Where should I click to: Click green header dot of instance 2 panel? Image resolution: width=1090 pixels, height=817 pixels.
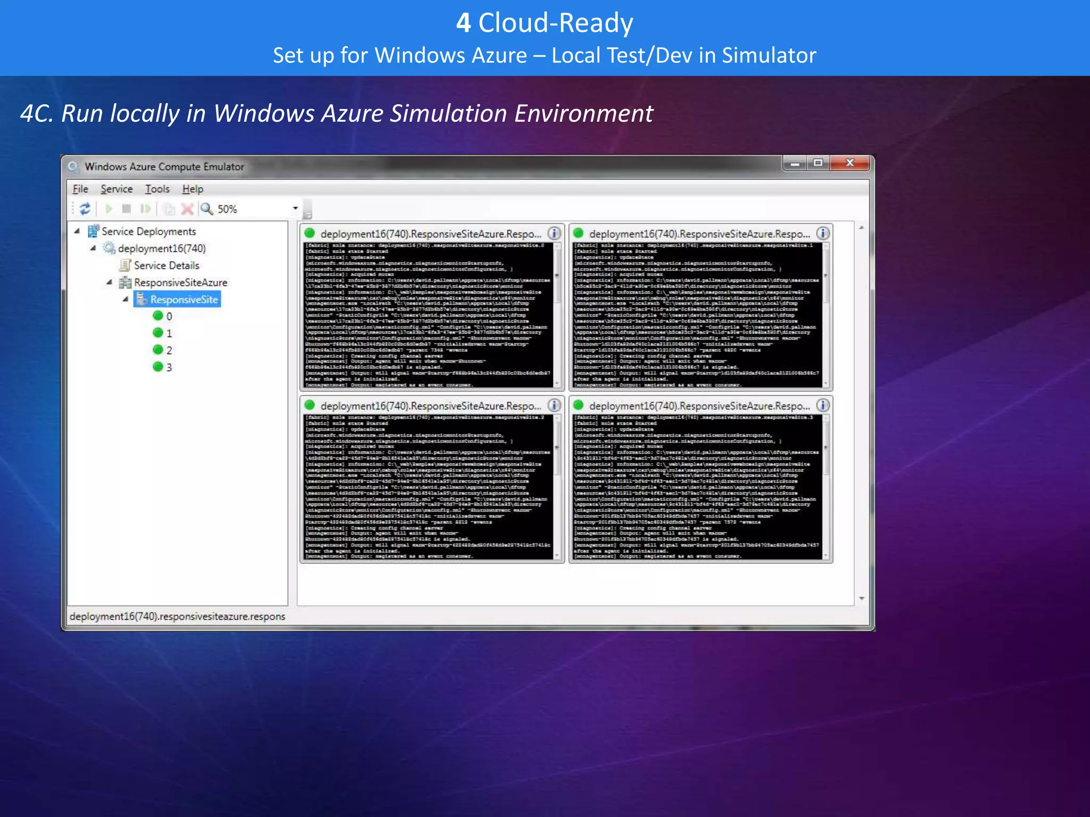point(310,405)
